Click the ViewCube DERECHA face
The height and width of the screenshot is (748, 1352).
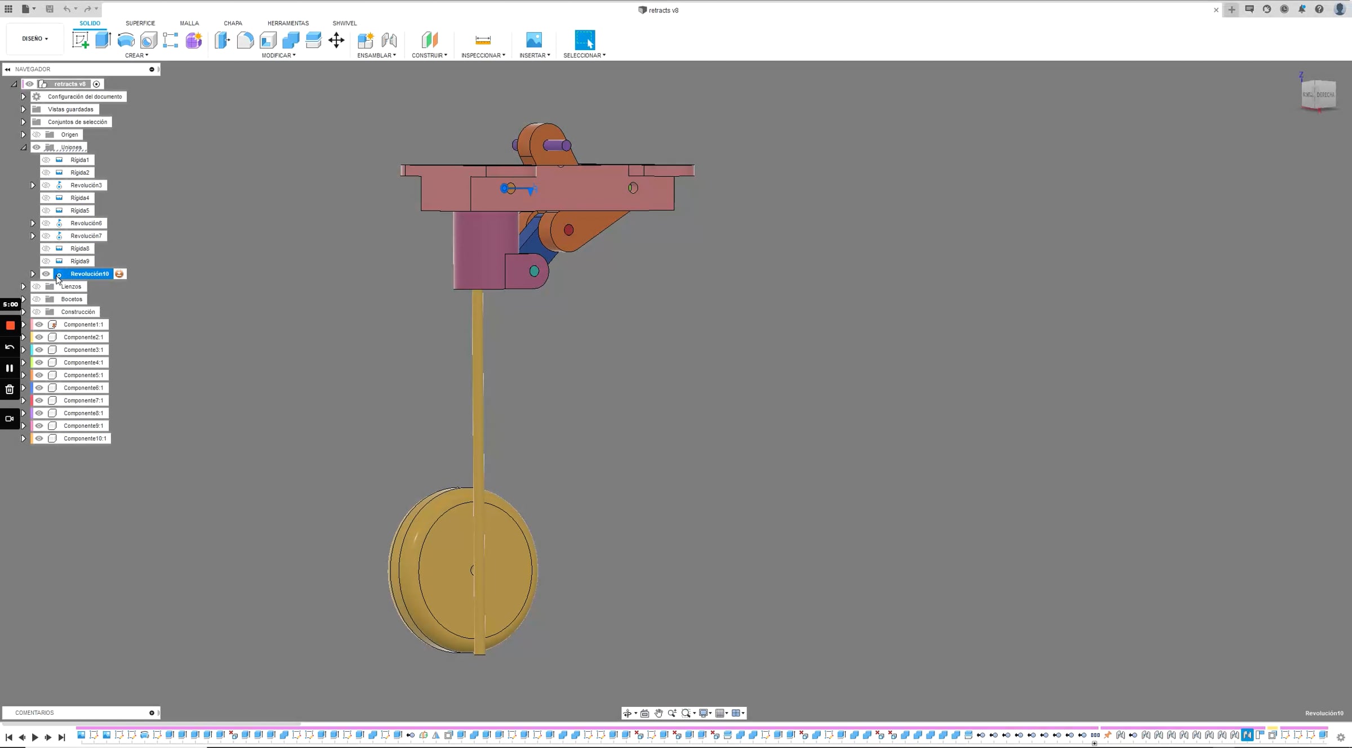pos(1325,95)
